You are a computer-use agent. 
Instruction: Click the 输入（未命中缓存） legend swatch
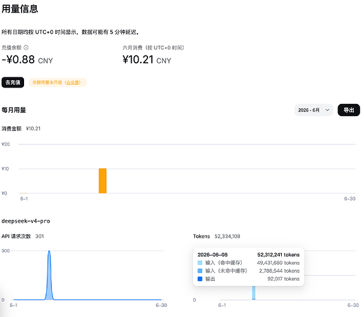pos(200,271)
